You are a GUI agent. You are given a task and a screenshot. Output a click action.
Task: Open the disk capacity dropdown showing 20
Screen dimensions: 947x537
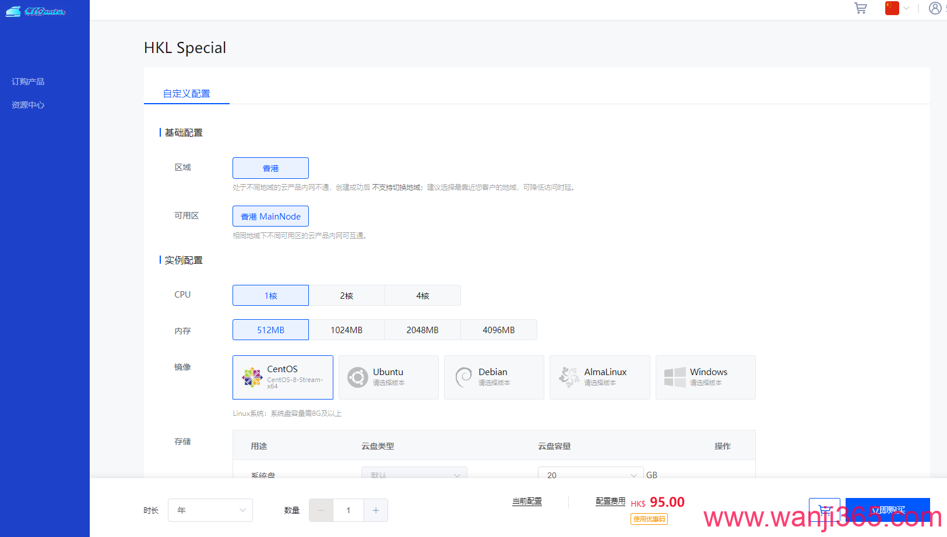pyautogui.click(x=591, y=473)
